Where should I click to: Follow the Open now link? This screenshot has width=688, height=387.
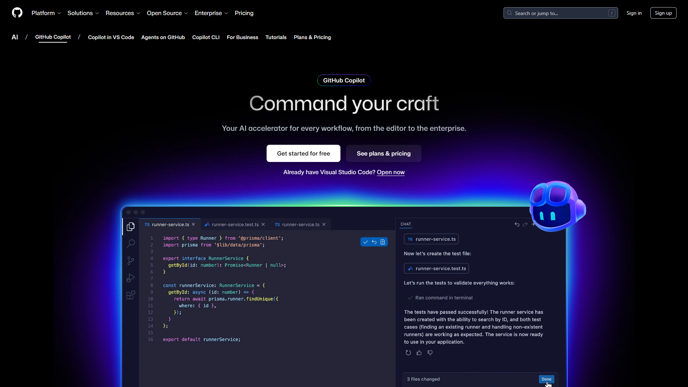click(x=391, y=172)
